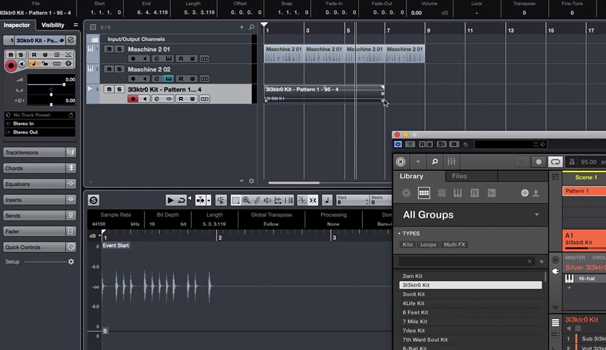Click Read automation on Maschine 2 01 track
This screenshot has width=606, height=350.
click(x=181, y=59)
